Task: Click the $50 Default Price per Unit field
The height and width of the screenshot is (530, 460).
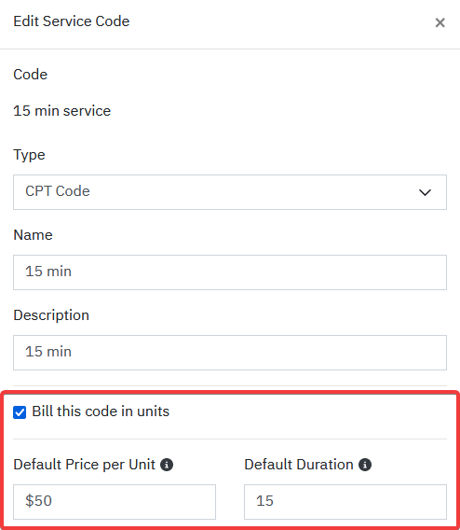Action: [115, 502]
